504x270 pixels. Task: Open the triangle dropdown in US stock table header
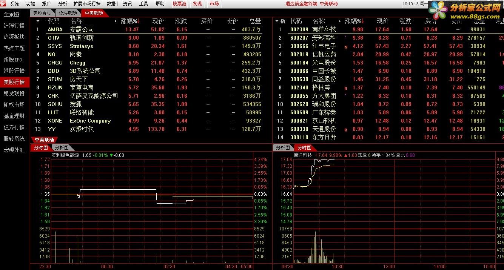pos(38,21)
